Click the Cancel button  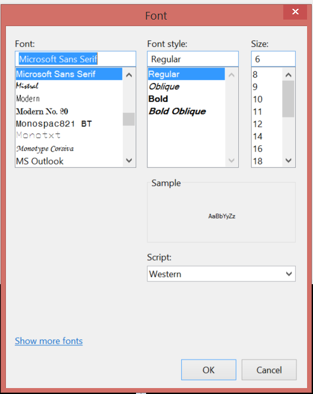269,370
